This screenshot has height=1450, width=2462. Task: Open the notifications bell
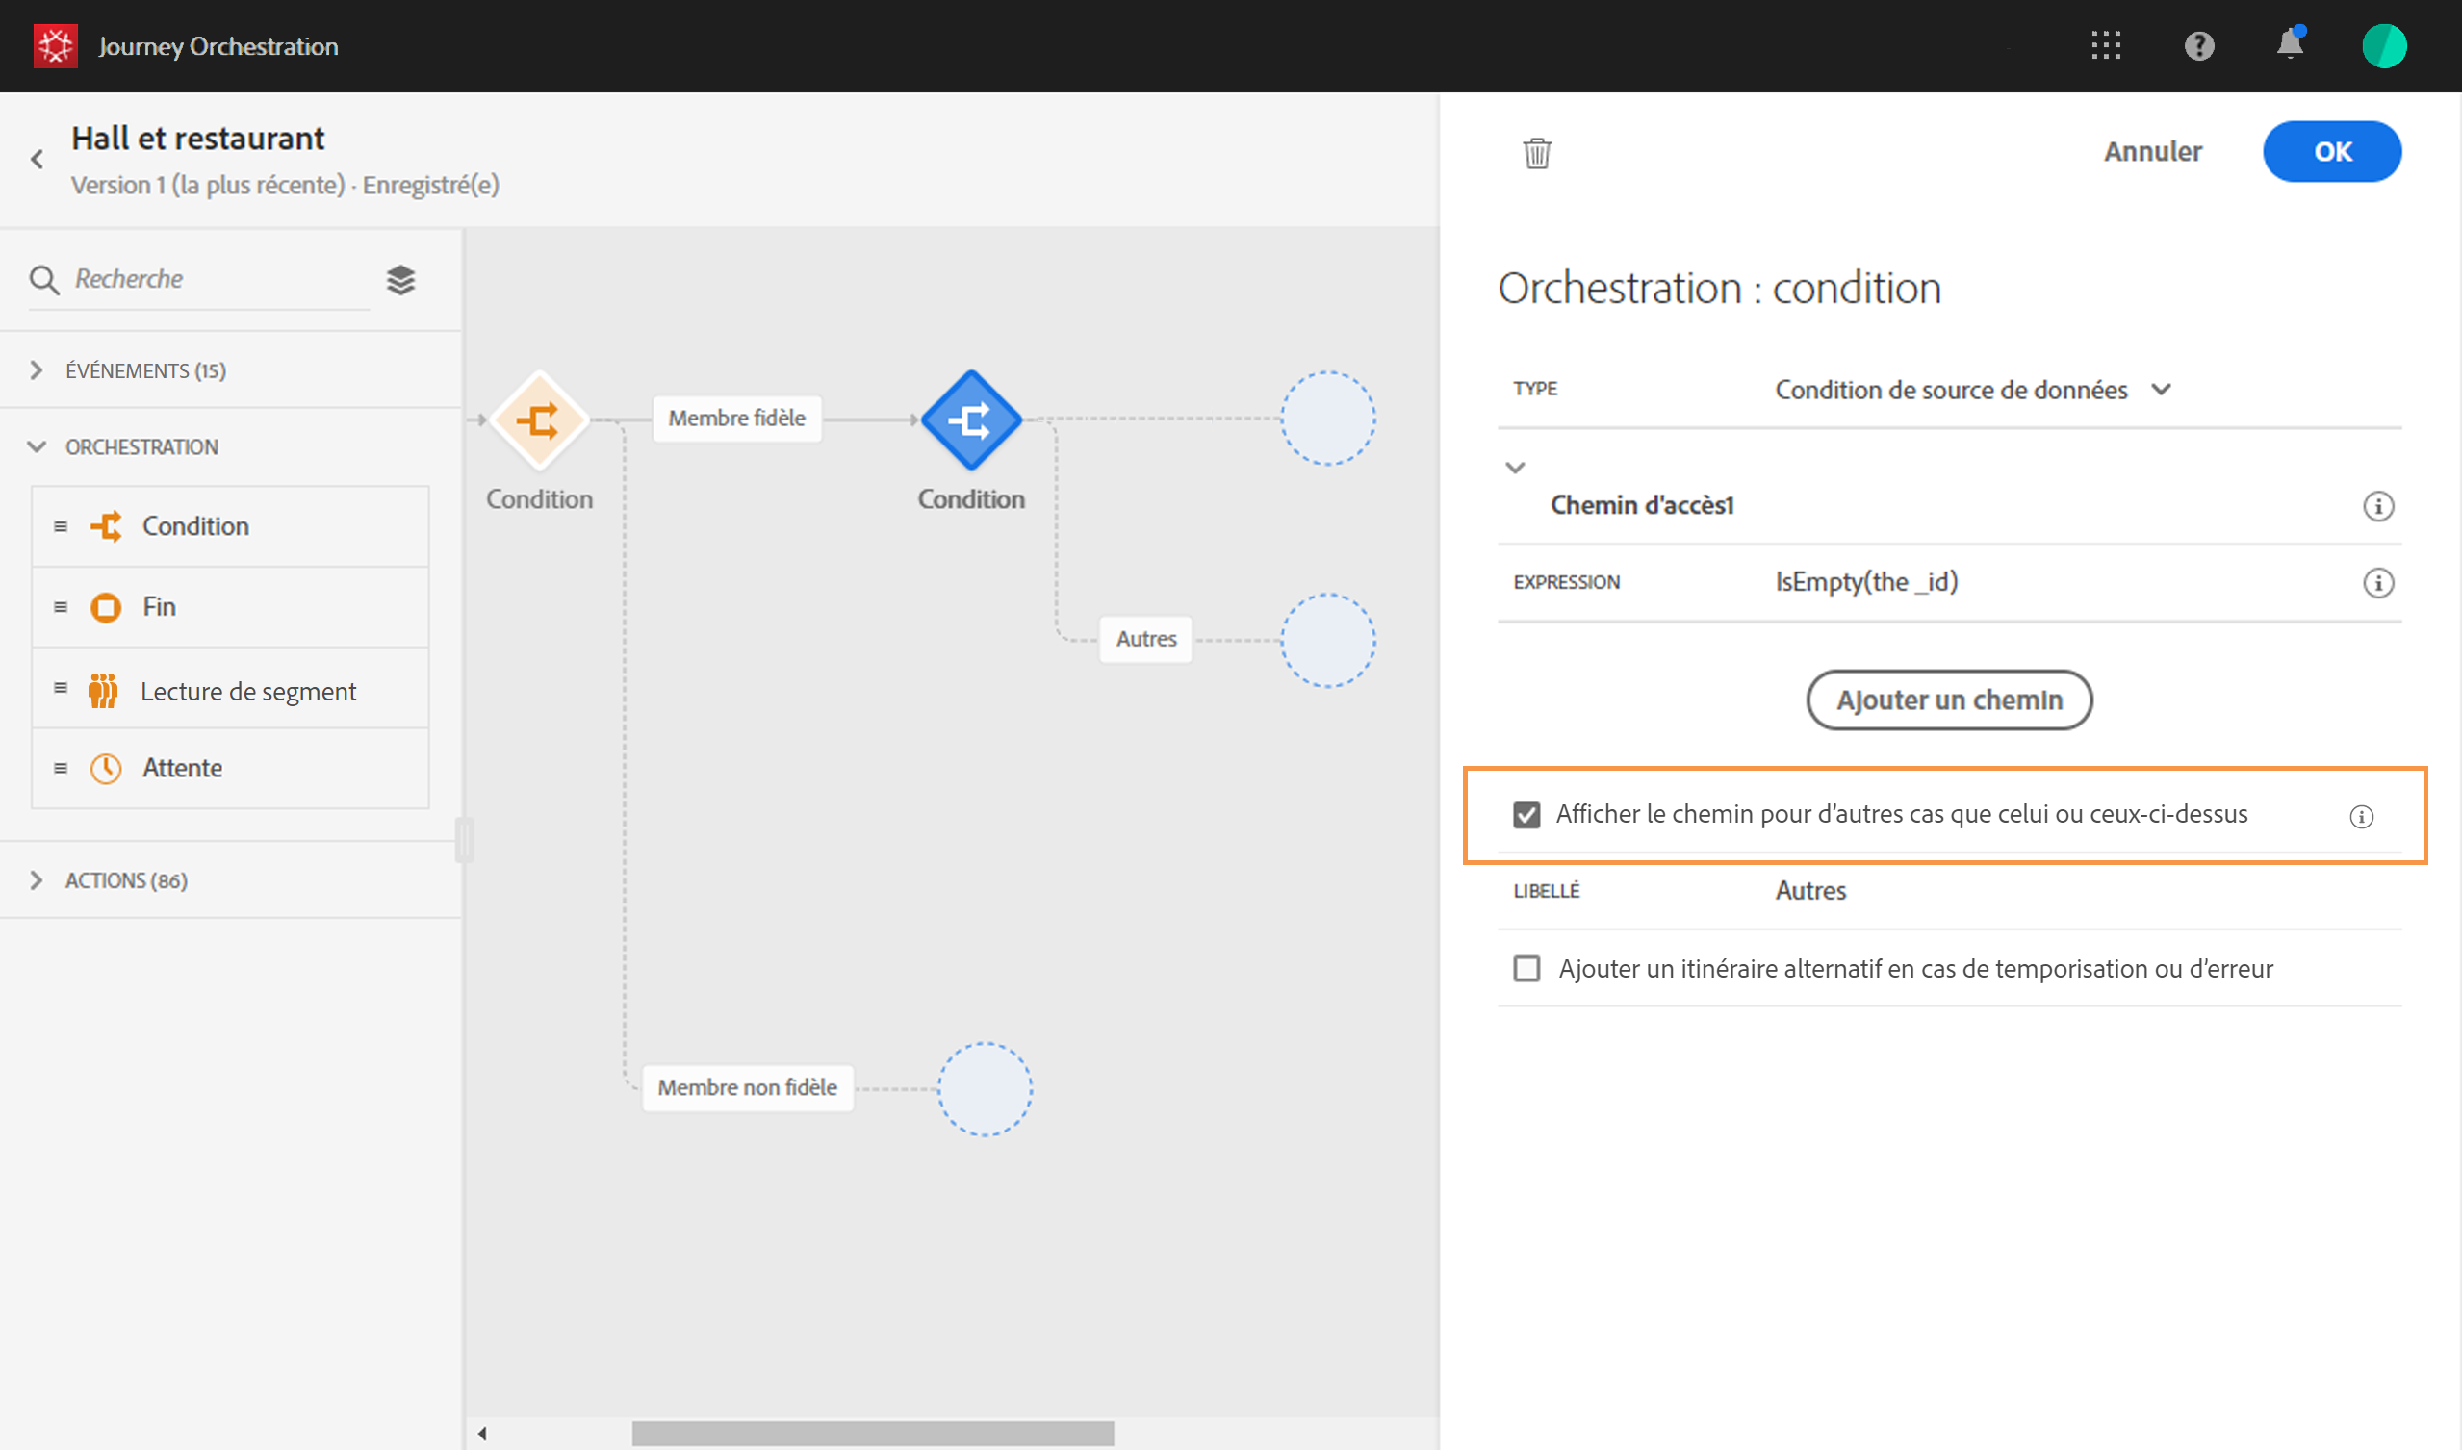coord(2289,46)
